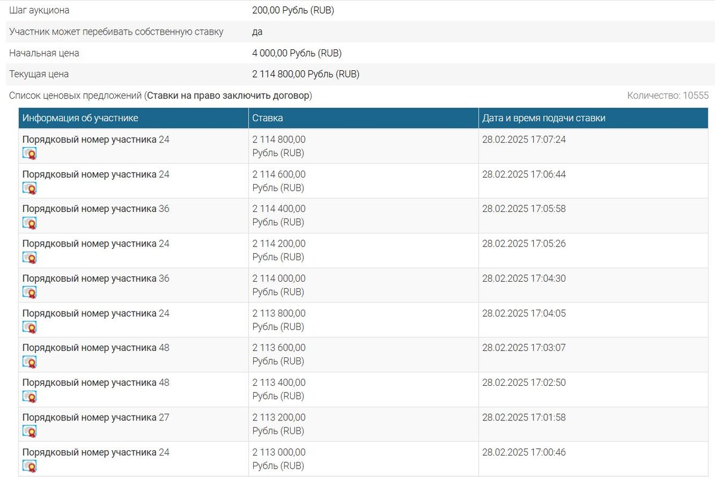Open certificate icon for bid 2 113 600,00

pos(29,361)
